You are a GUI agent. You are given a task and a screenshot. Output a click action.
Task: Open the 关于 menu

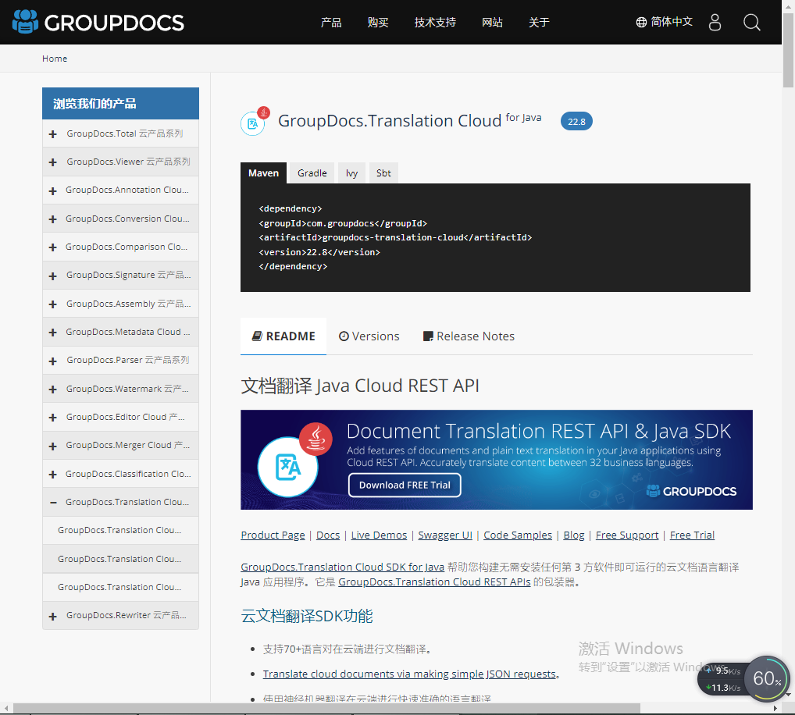(x=539, y=23)
